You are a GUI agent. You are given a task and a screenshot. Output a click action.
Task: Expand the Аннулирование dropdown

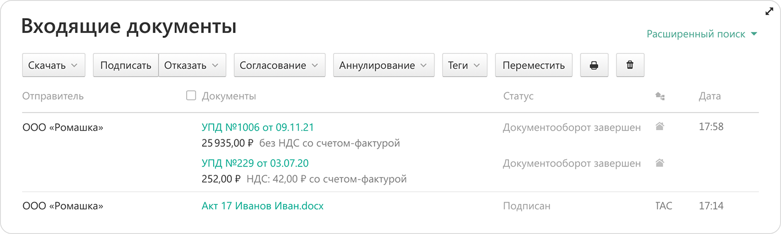coord(383,65)
